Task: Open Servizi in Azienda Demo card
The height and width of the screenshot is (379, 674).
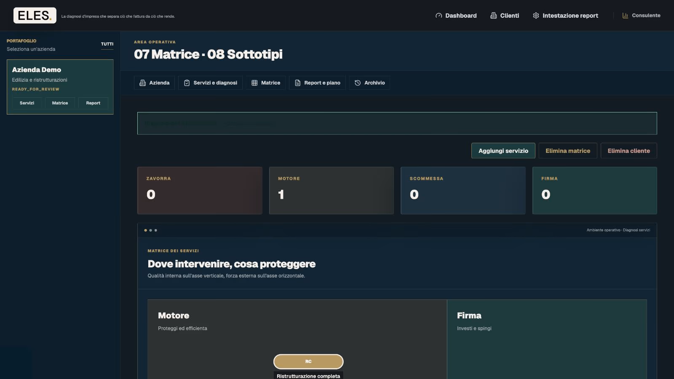Action: (27, 103)
